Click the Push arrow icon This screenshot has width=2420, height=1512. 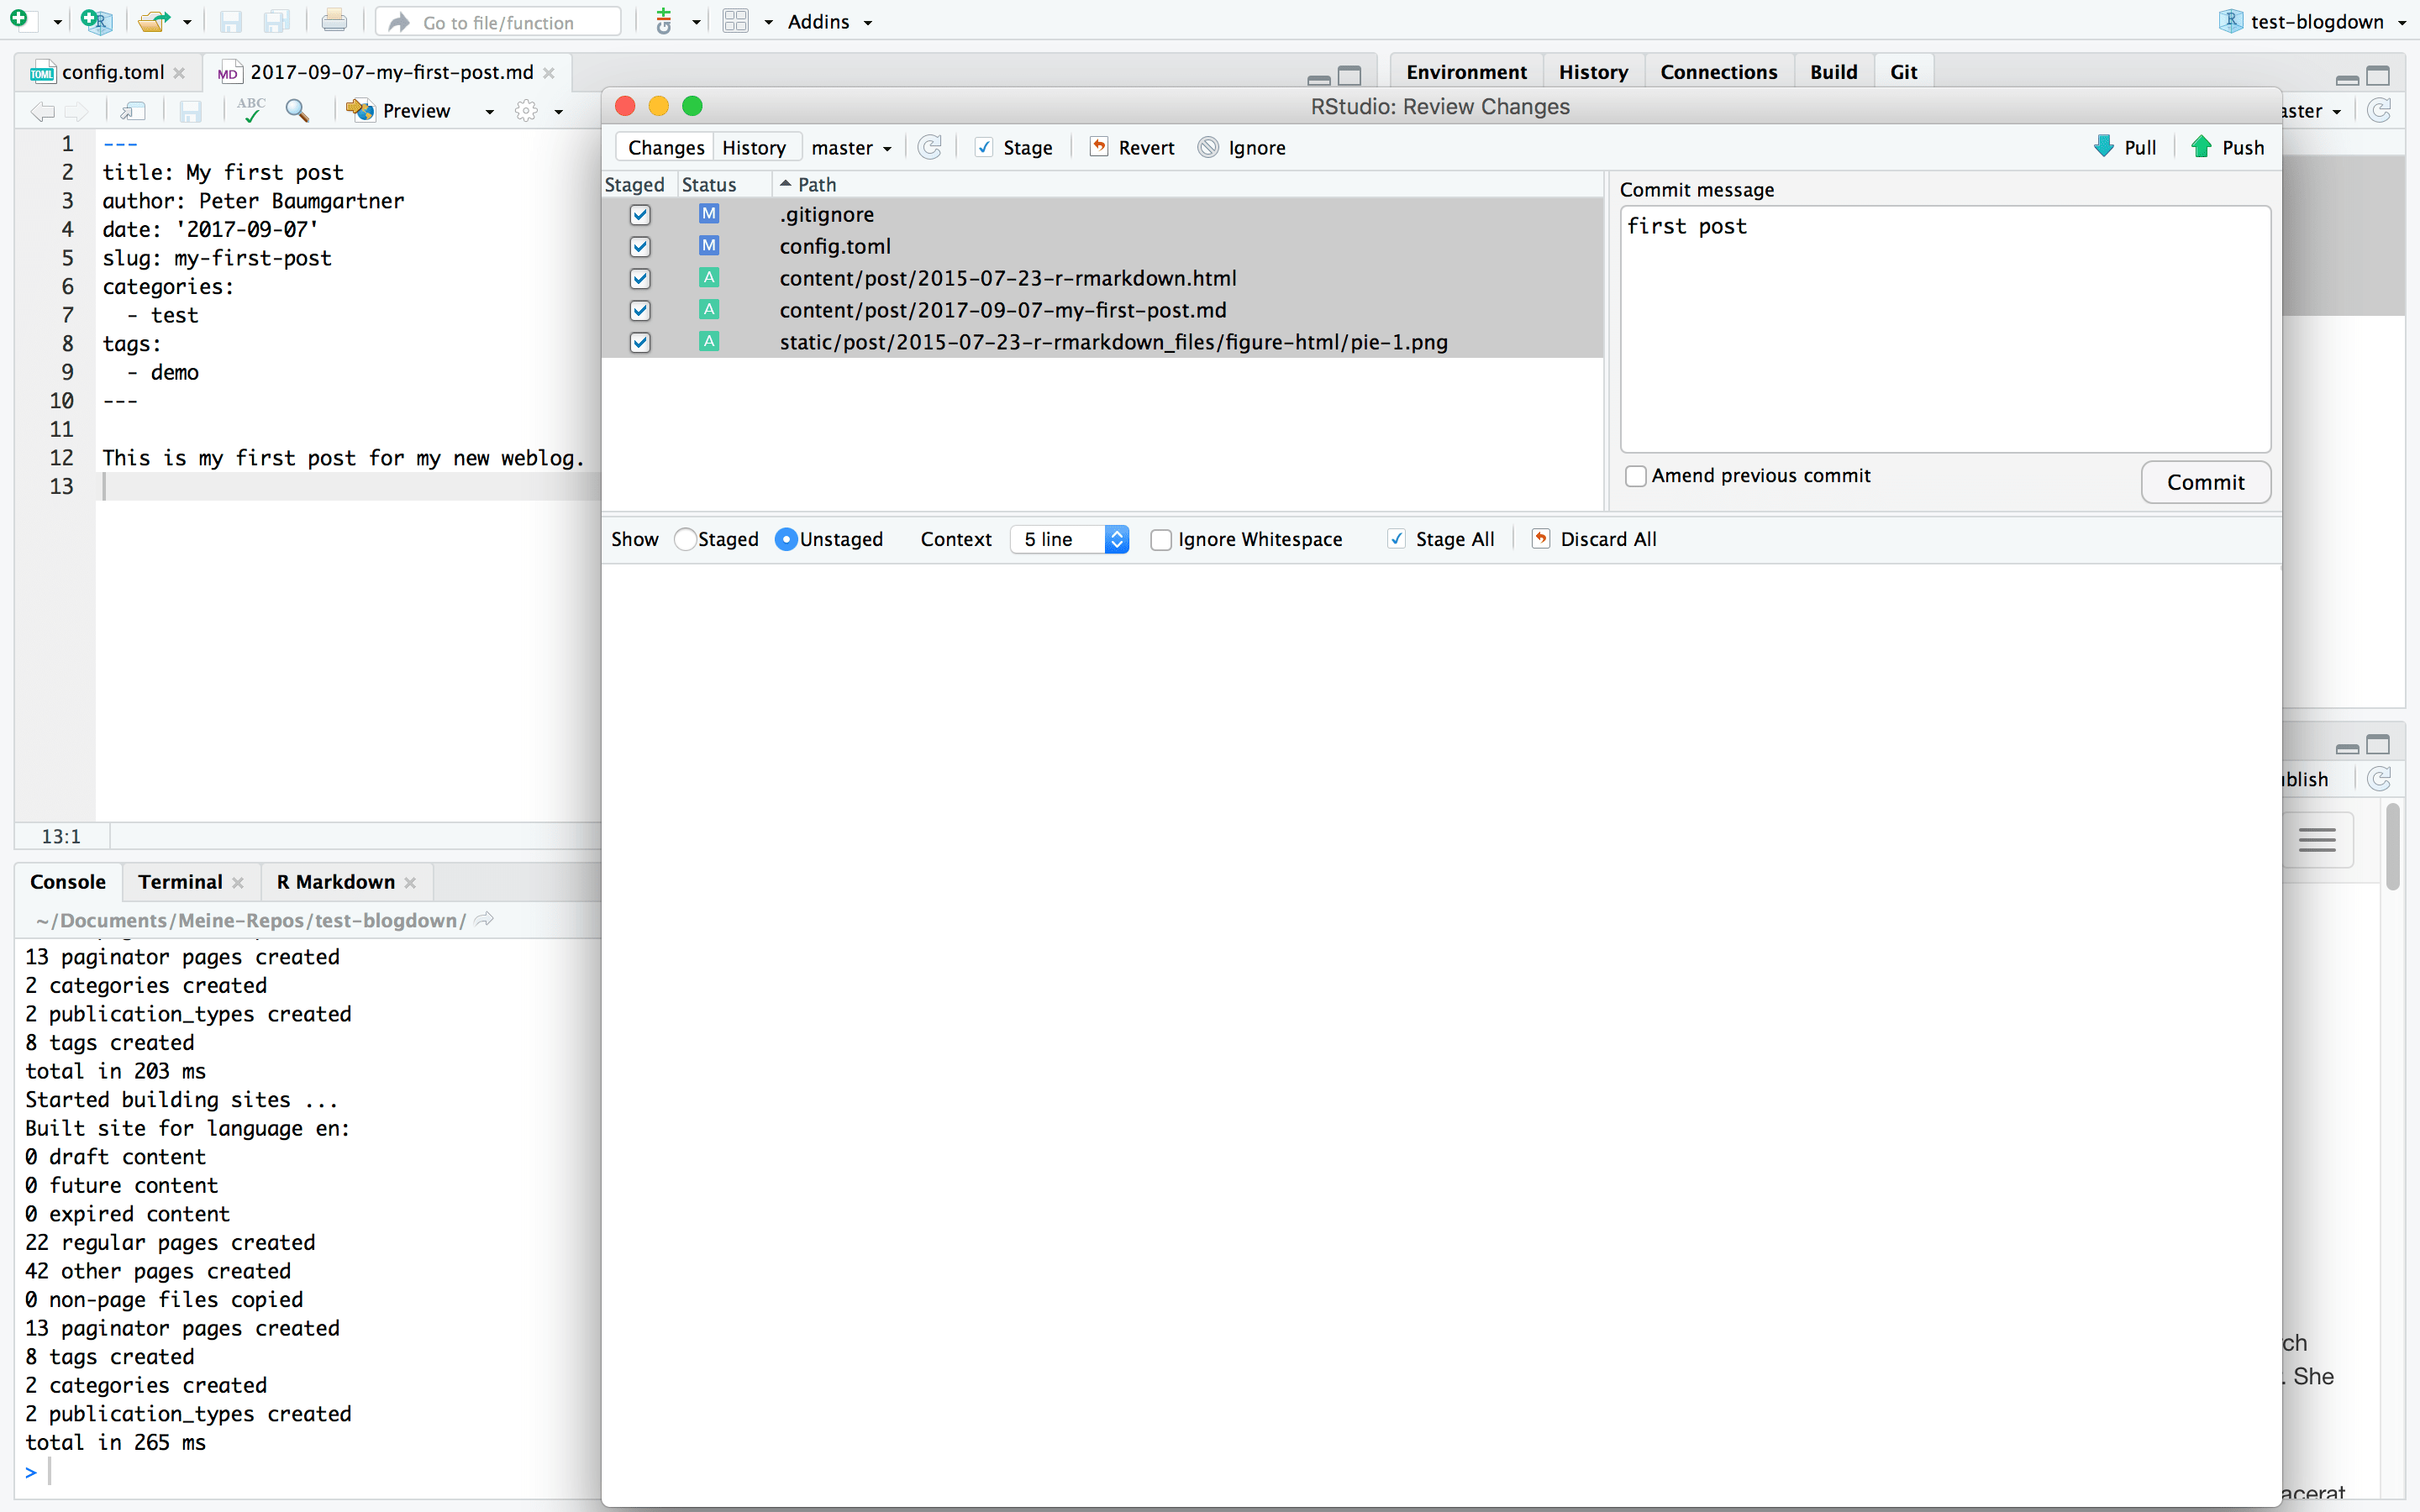click(2201, 147)
